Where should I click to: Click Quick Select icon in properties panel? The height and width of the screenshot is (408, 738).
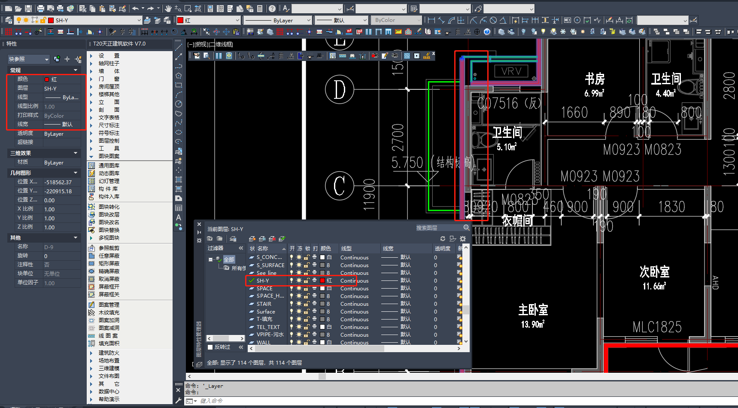pos(78,59)
